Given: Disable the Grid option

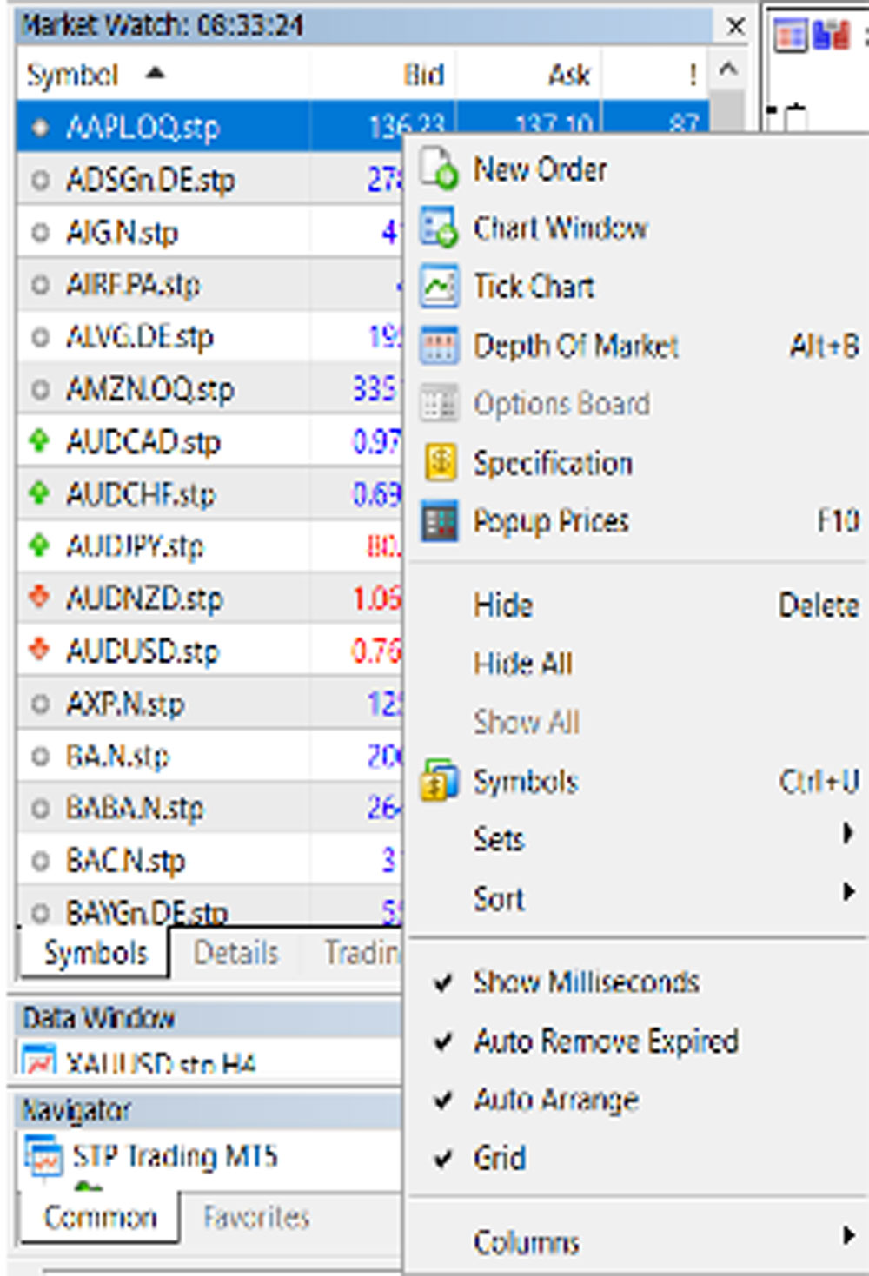Looking at the screenshot, I should coord(500,1158).
